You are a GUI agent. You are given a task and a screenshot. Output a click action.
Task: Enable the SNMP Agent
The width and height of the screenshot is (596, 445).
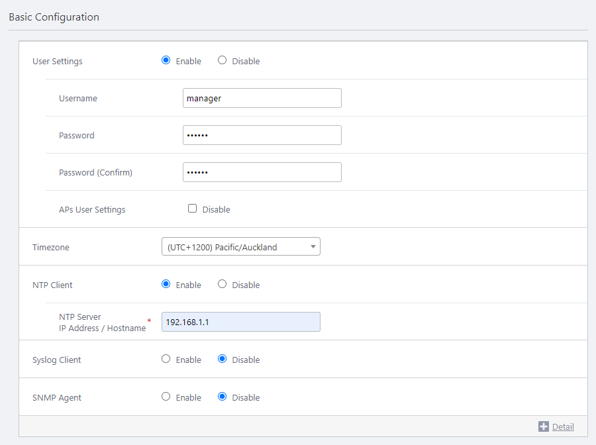pyautogui.click(x=166, y=397)
